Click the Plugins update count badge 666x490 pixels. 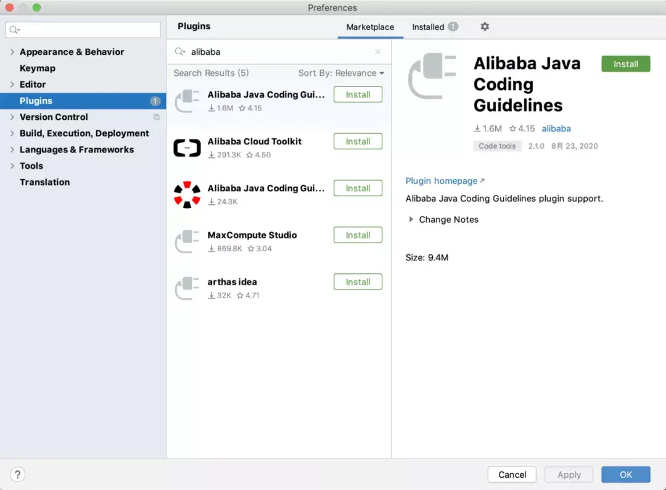point(155,101)
